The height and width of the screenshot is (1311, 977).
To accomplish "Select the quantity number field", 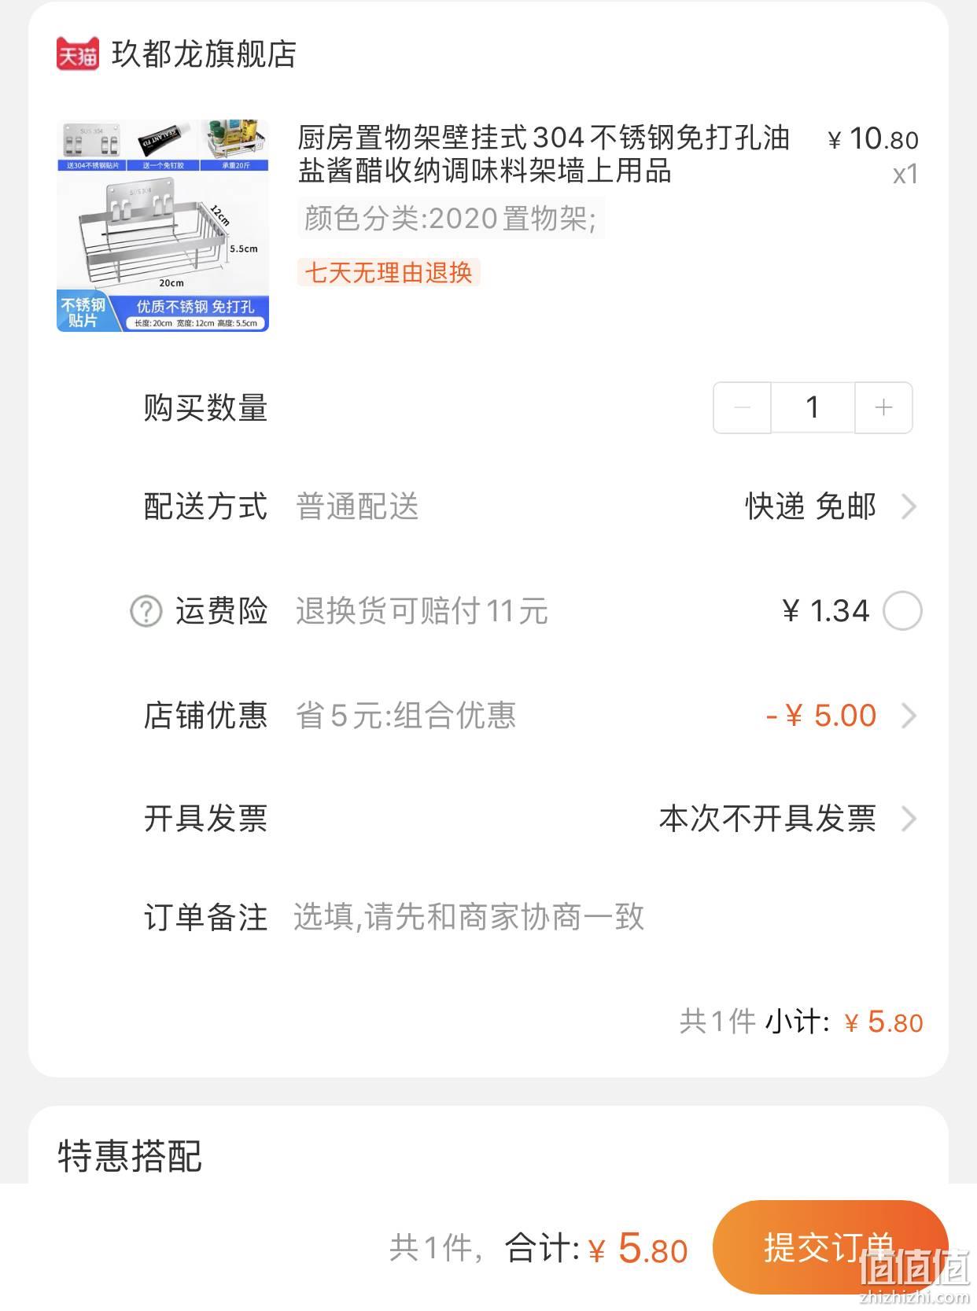I will click(x=813, y=407).
